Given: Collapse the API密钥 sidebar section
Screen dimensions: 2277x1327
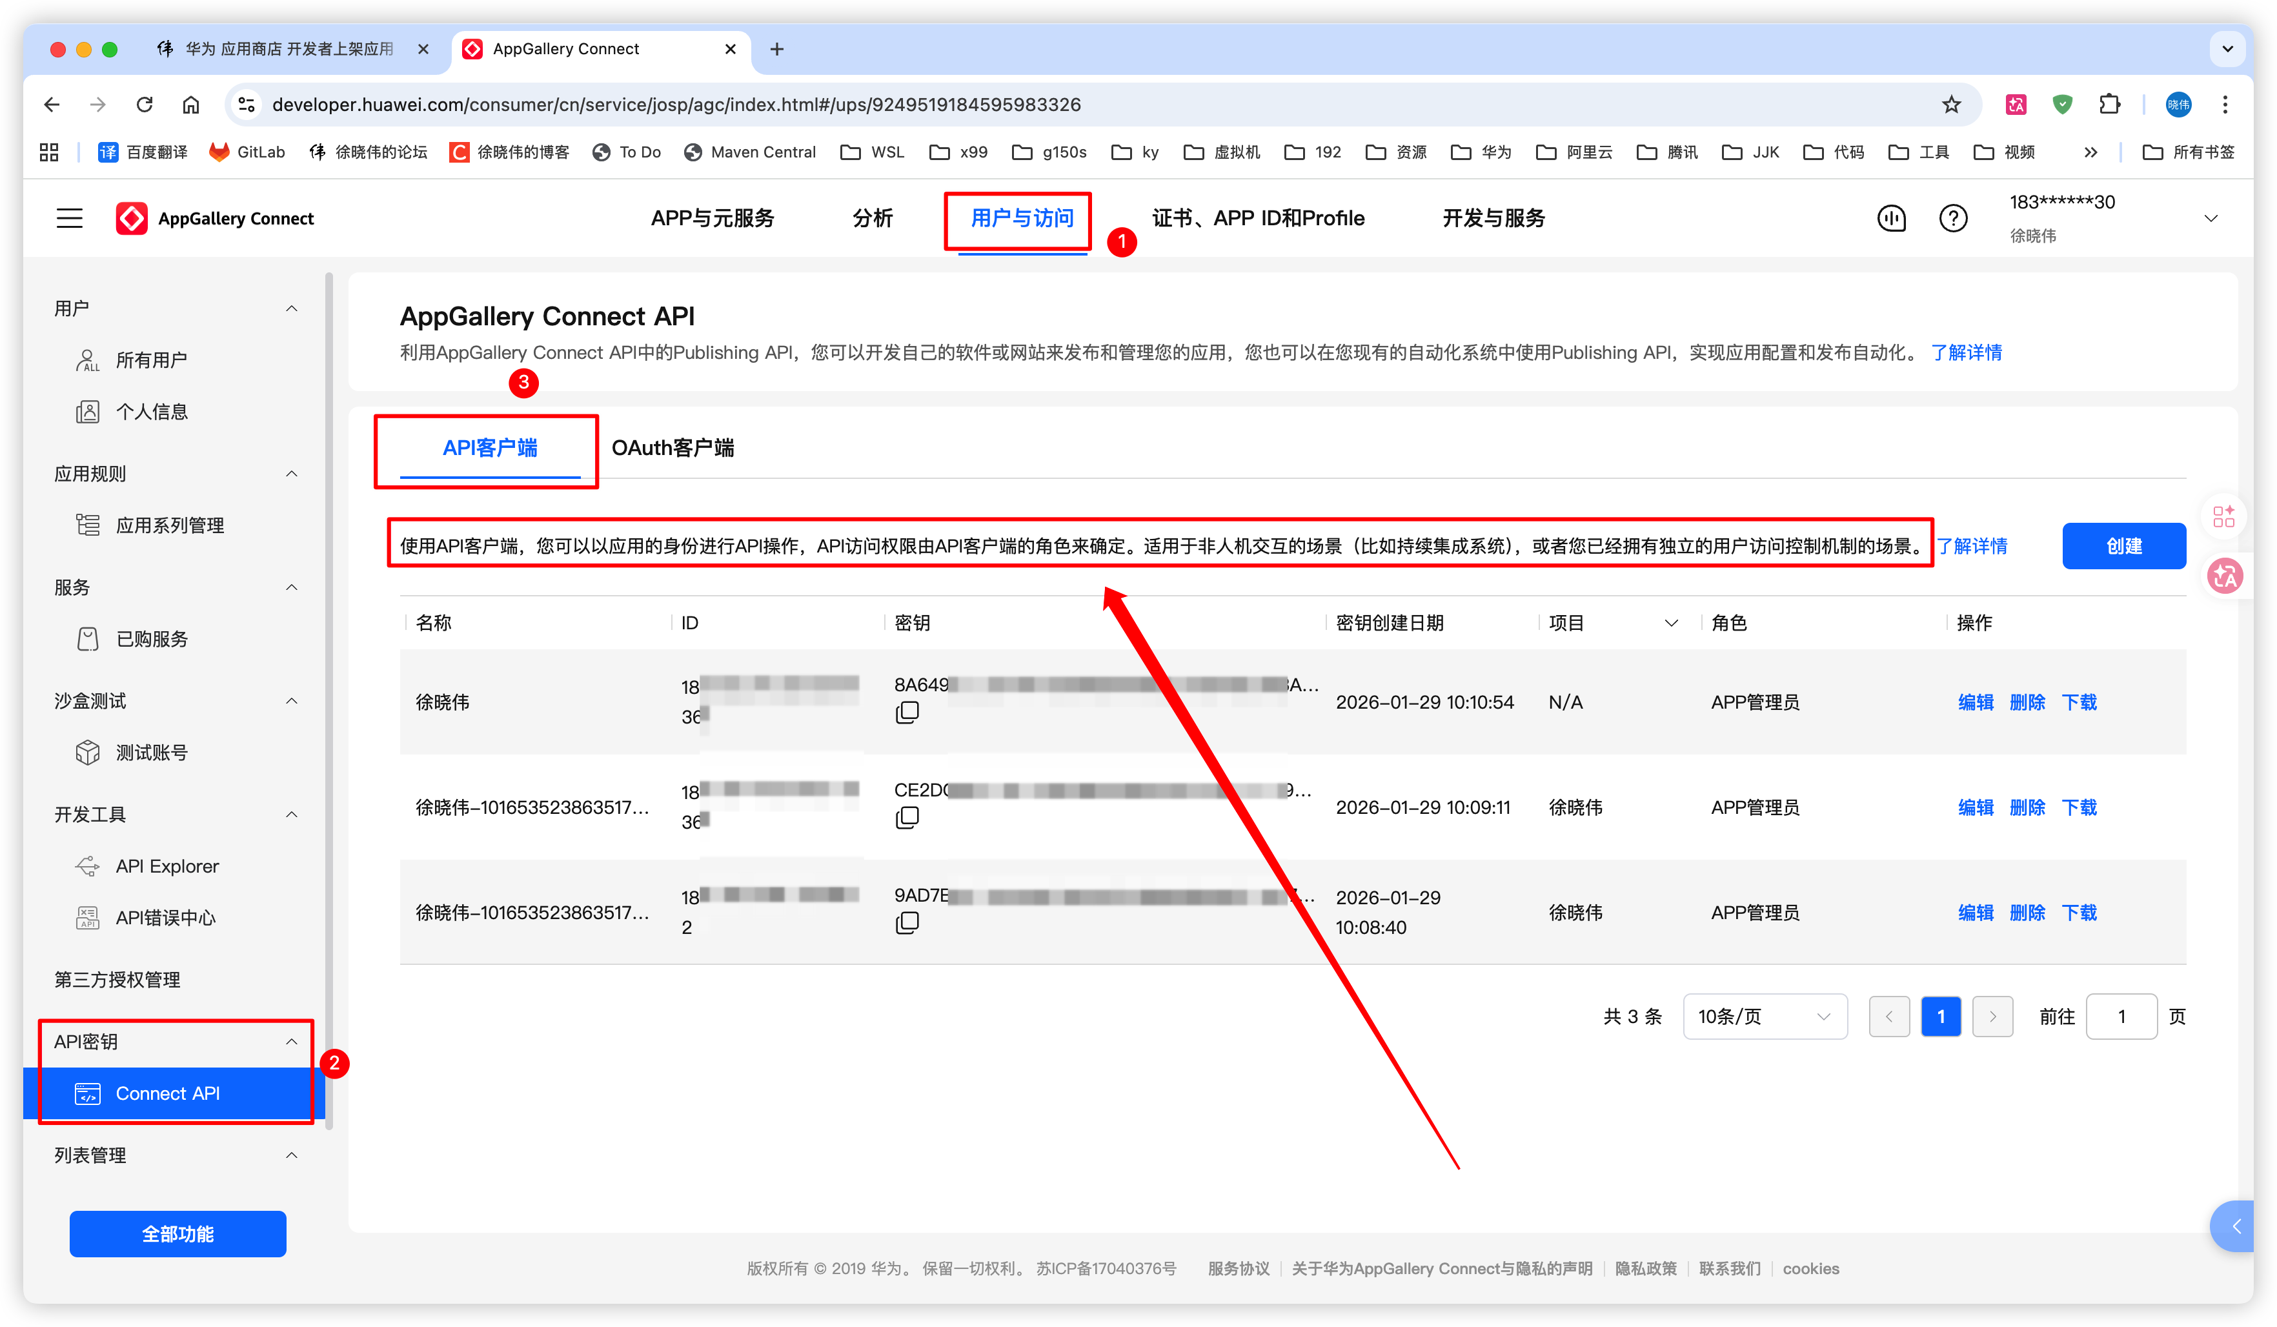Looking at the screenshot, I should point(291,1042).
